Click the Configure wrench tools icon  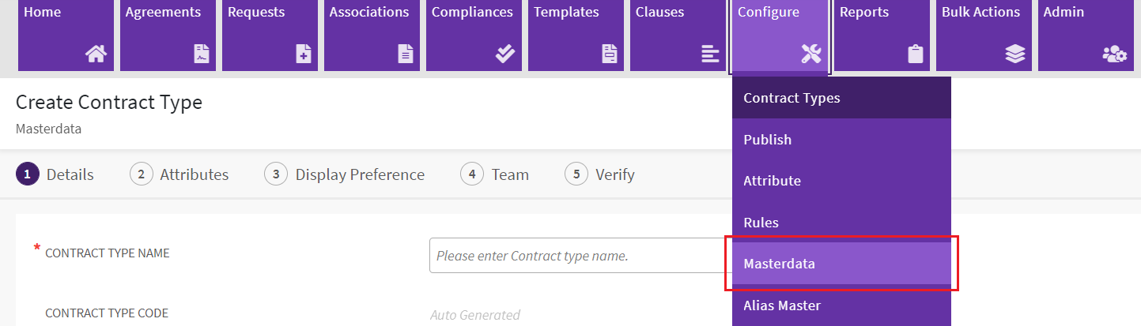tap(811, 54)
